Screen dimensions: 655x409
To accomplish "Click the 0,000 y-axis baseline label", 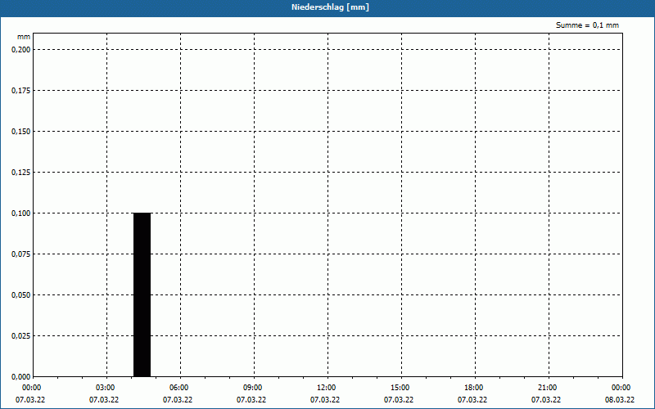I will point(21,377).
